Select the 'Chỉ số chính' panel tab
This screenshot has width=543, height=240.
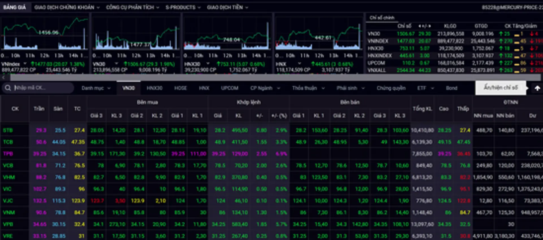click(382, 18)
